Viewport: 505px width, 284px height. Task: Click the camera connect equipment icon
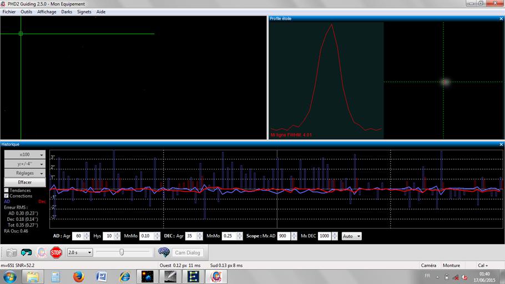click(x=11, y=253)
